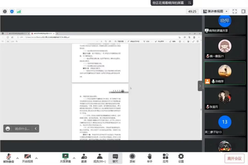Open 设置 settings gear
The image size is (248, 165).
pyautogui.click(x=181, y=158)
